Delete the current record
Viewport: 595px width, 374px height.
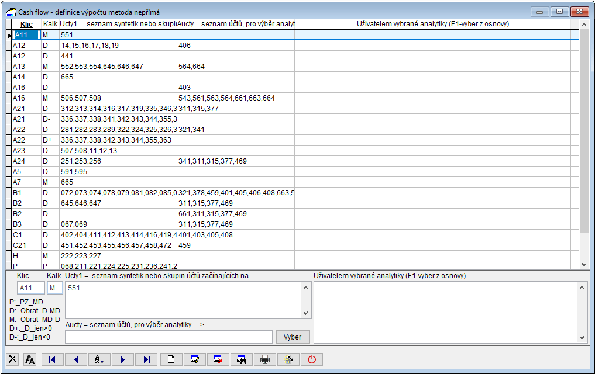point(218,359)
